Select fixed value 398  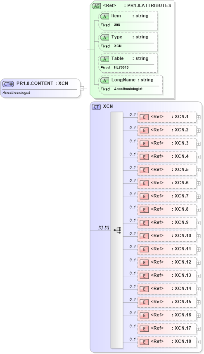point(117,25)
